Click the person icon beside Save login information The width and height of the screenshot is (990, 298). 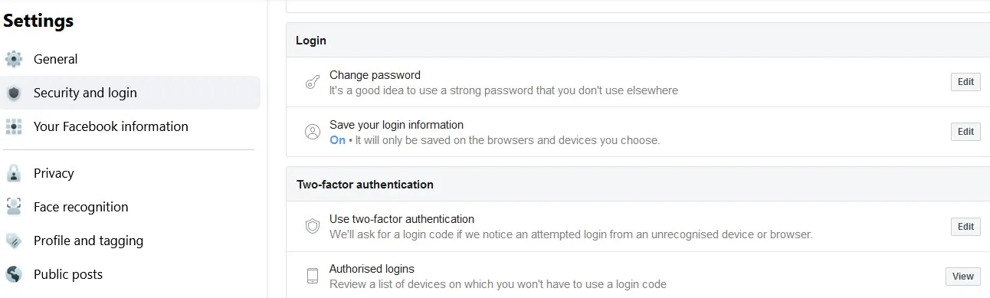point(313,132)
